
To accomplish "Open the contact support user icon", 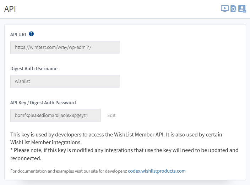I will click(242, 9).
